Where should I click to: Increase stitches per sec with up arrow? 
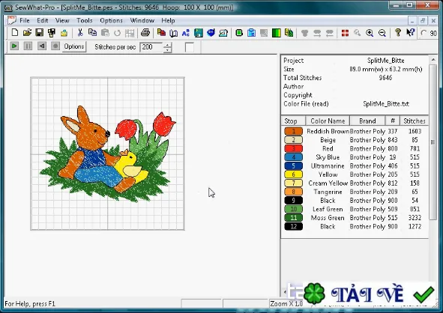[x=168, y=45]
